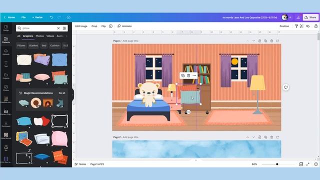The height and width of the screenshot is (180, 320).
Task: Click the zoom slider handle
Action: pos(277,164)
